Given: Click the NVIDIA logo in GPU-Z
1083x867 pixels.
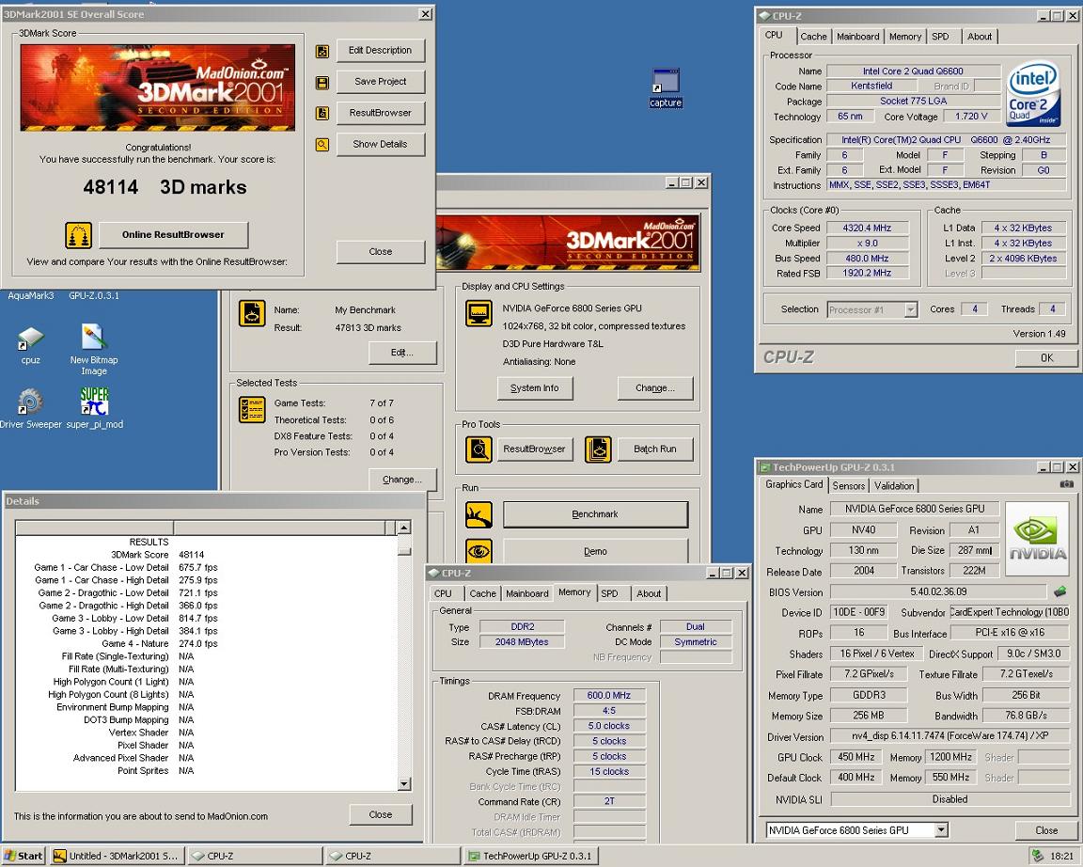Looking at the screenshot, I should tap(1038, 539).
